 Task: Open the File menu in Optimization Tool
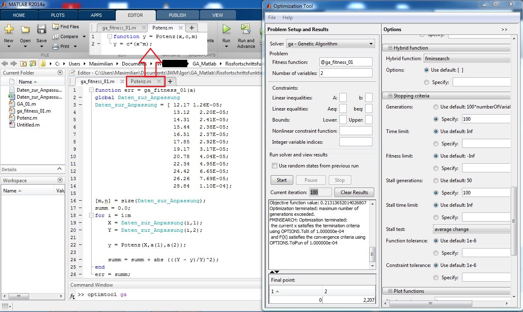click(x=272, y=18)
